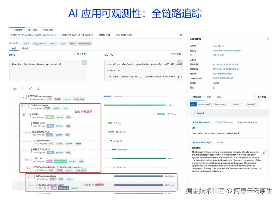This screenshot has height=200, width=278.
Task: Click the copy icon inside the INPUT box
Action: click(84, 62)
